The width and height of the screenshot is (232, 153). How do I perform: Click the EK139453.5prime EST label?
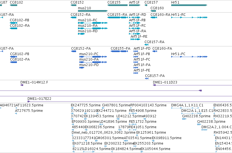click(99, 116)
